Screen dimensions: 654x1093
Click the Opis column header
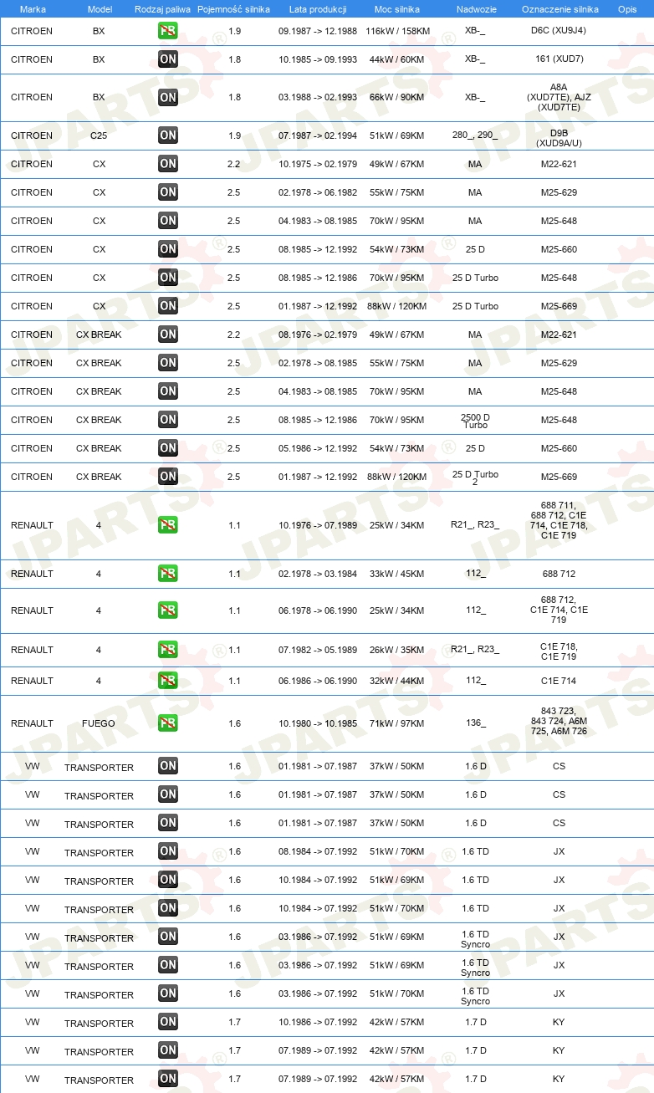tap(626, 8)
